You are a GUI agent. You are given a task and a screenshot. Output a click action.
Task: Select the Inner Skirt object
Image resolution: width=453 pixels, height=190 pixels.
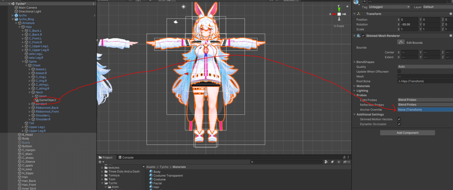(x=29, y=188)
